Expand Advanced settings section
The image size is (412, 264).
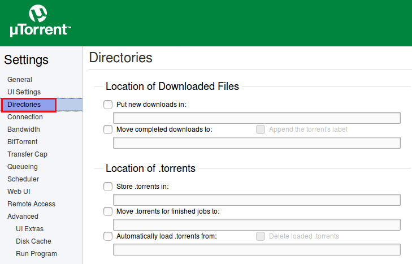pos(23,217)
